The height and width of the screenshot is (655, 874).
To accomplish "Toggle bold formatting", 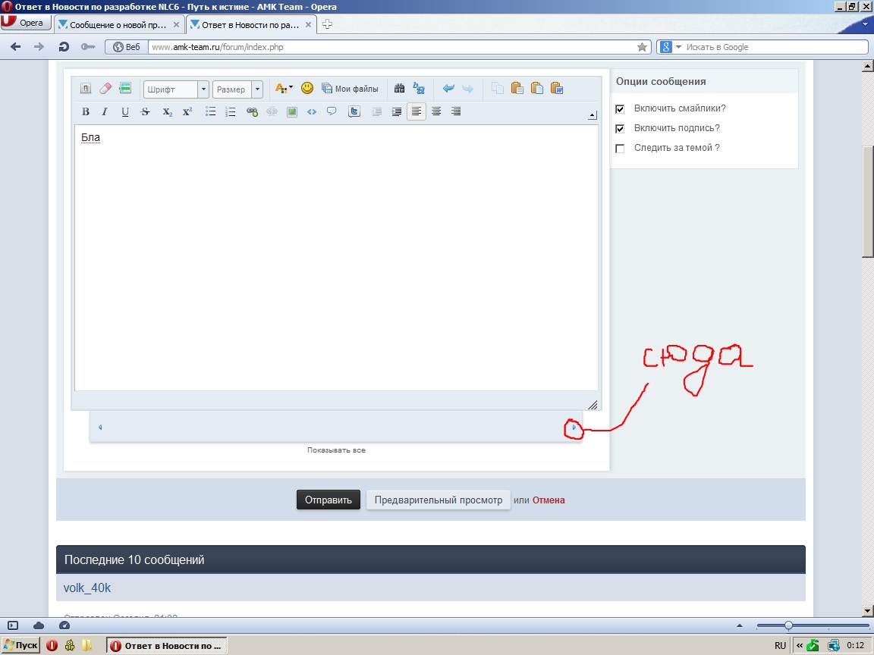I will pyautogui.click(x=85, y=111).
